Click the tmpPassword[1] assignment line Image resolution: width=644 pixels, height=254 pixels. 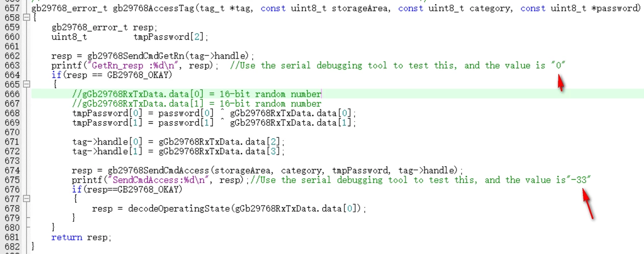pos(214,123)
